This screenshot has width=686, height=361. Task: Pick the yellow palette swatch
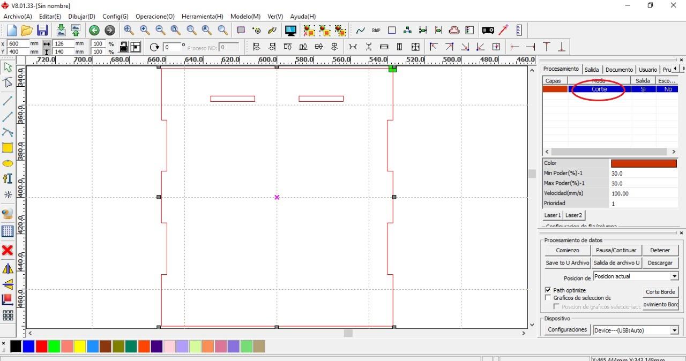tap(80, 347)
